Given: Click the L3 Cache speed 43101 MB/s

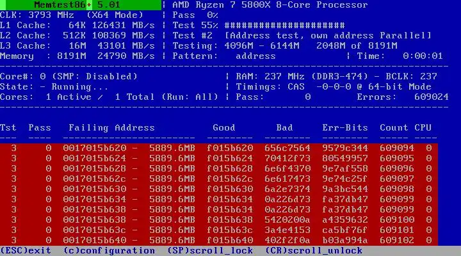Looking at the screenshot, I should pos(126,46).
